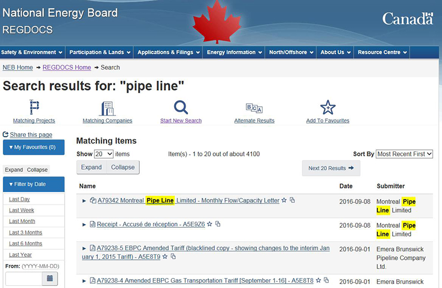Click the Submitter column header
The height and width of the screenshot is (288, 442).
tap(391, 186)
